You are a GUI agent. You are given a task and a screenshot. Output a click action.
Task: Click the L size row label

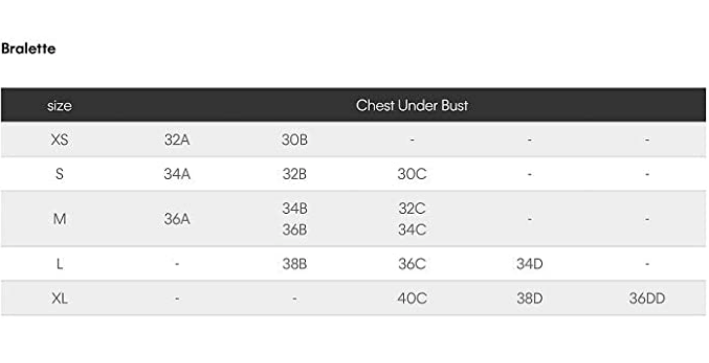coord(59,264)
